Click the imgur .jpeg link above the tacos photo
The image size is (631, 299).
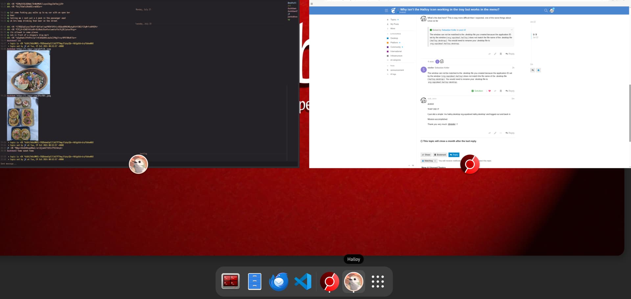click(x=34, y=96)
